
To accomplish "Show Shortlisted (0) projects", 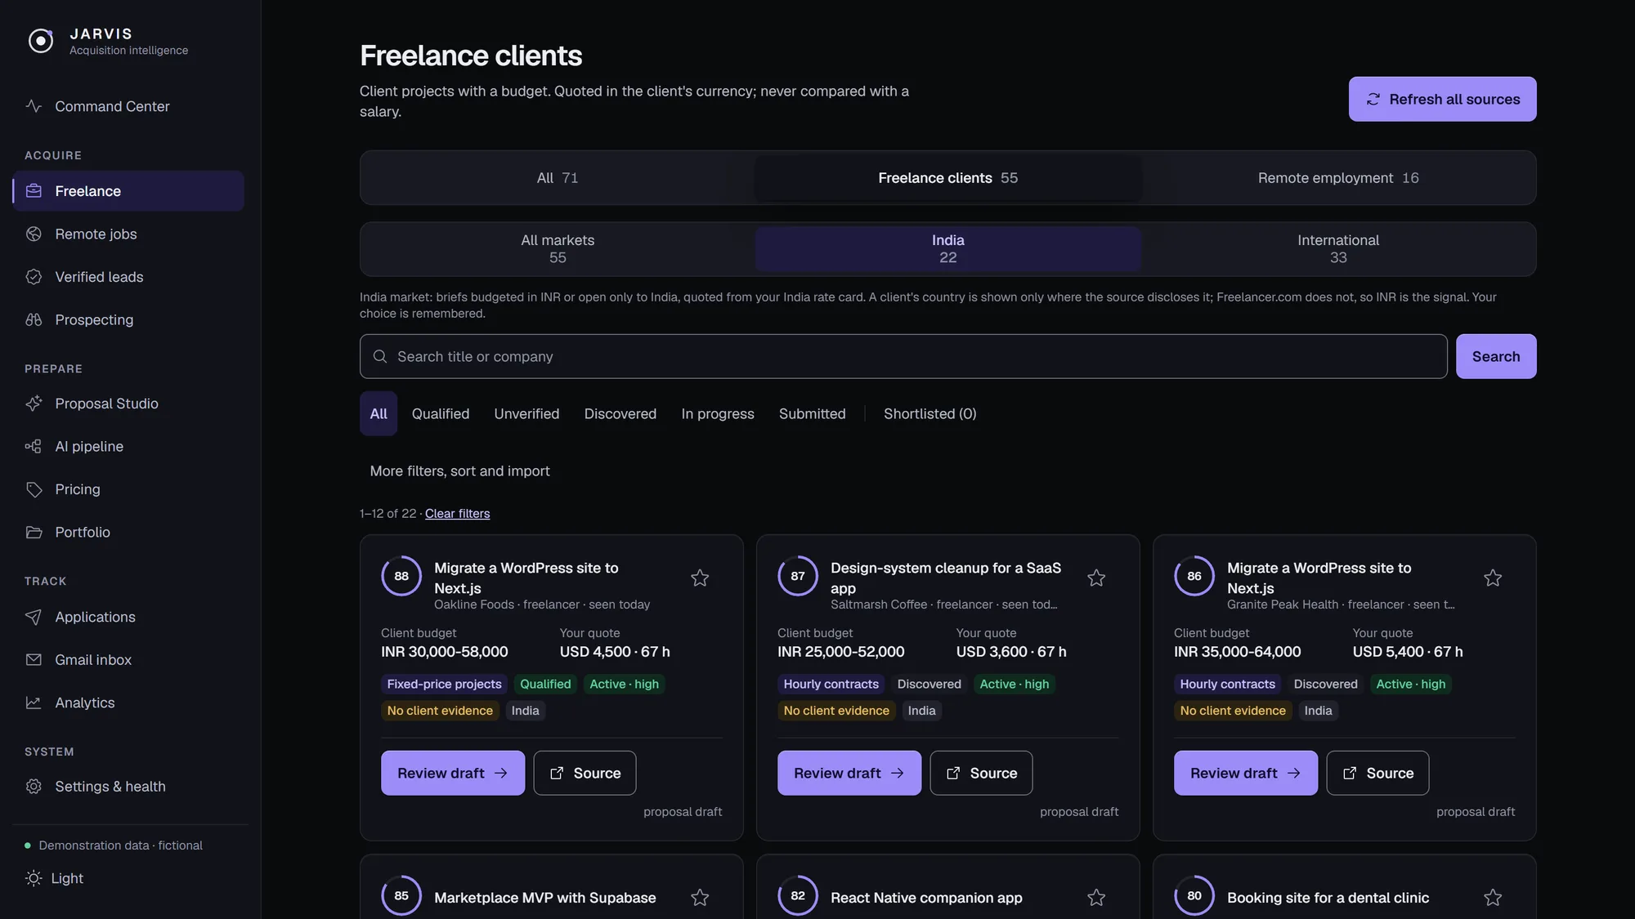I will 930,413.
